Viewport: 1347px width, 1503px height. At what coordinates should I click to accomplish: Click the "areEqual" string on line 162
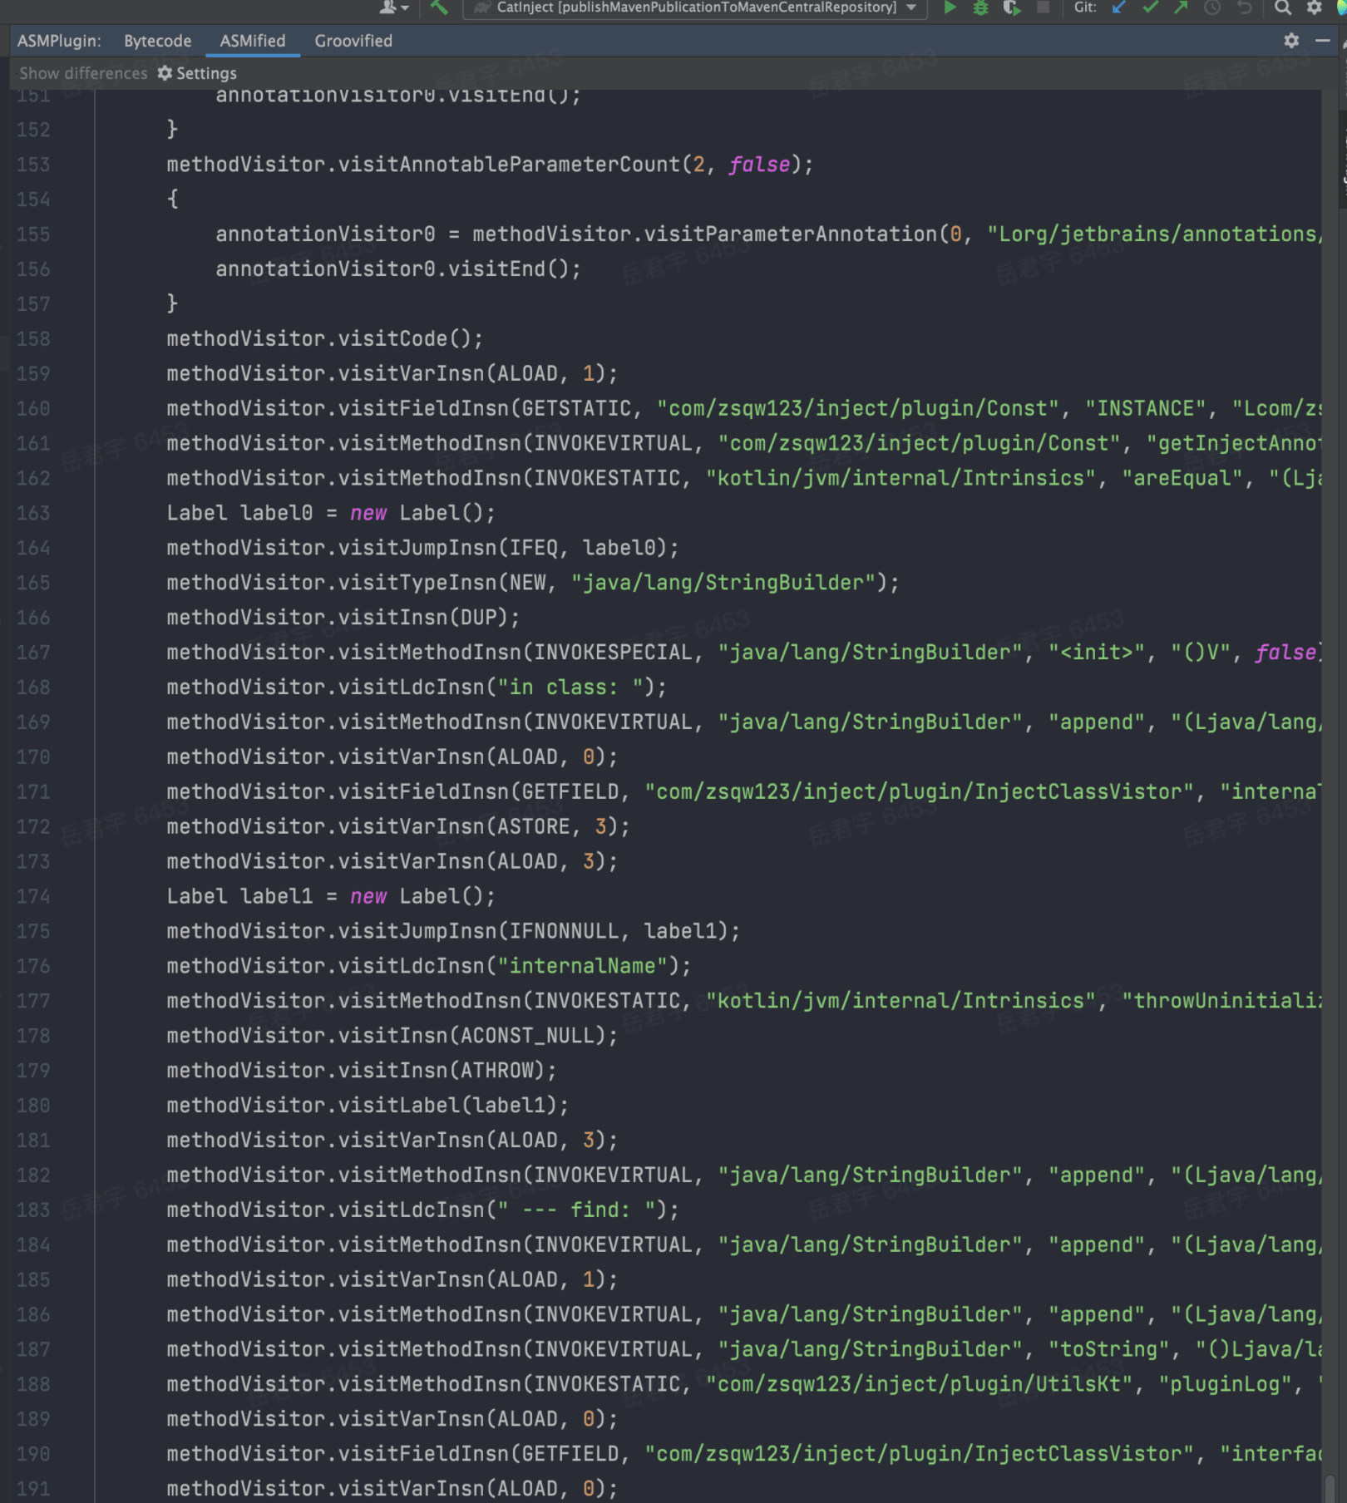coord(1182,478)
